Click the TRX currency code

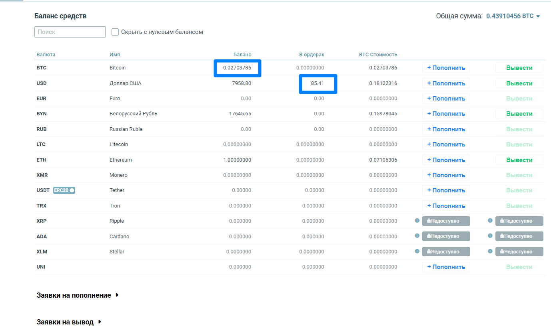pyautogui.click(x=42, y=206)
